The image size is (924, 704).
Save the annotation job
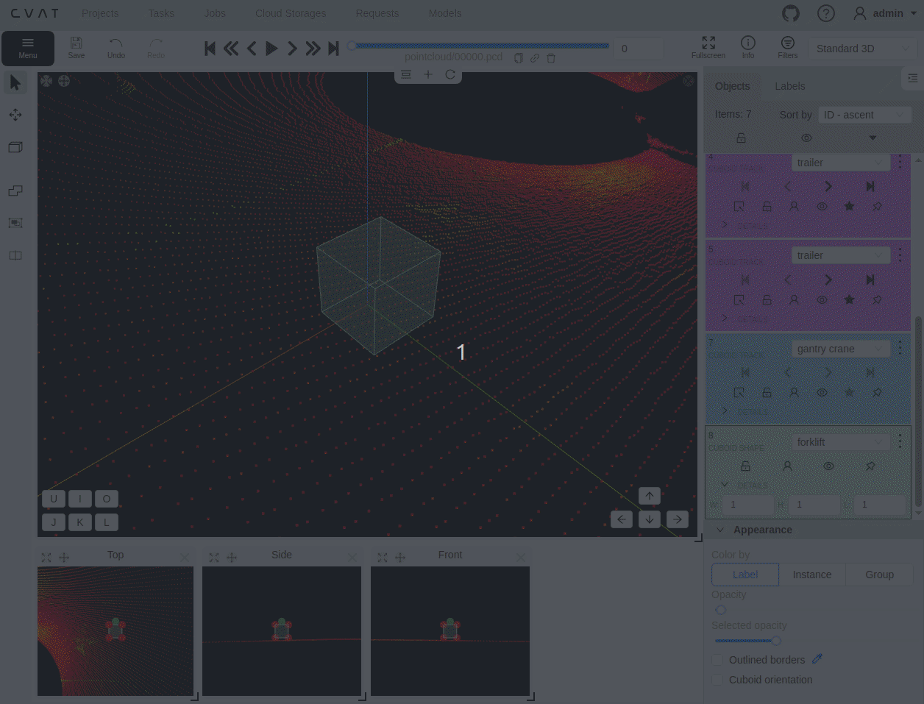click(x=77, y=49)
